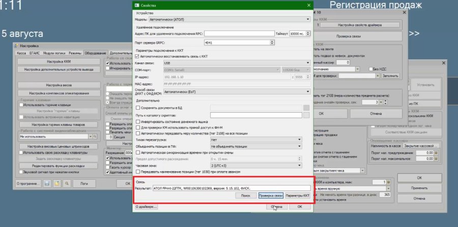Screen dimensions: 458x227
Task: Click the Путь к каталогу скриптов input field
Action: pyautogui.click(x=256, y=115)
